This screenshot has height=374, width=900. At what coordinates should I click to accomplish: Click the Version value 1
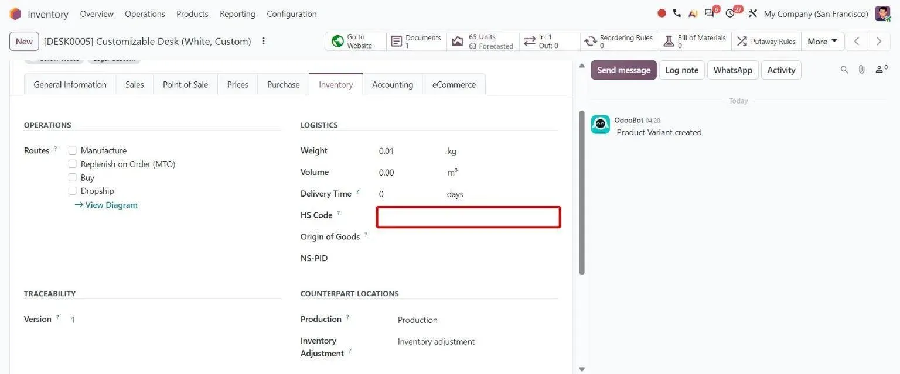click(73, 320)
